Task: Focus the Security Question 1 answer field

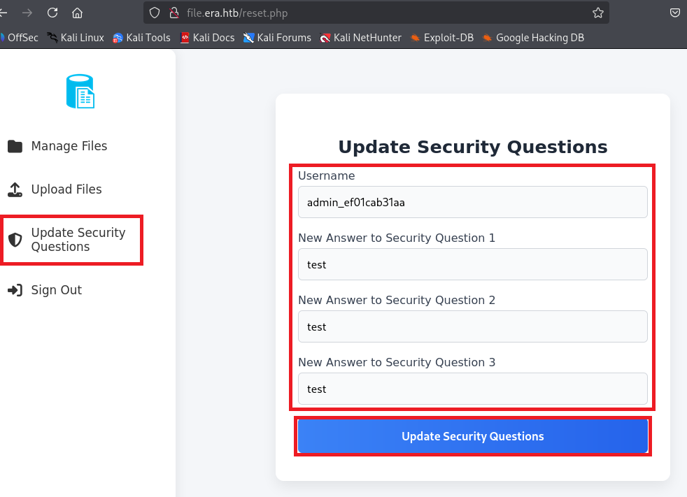Action: tap(473, 265)
